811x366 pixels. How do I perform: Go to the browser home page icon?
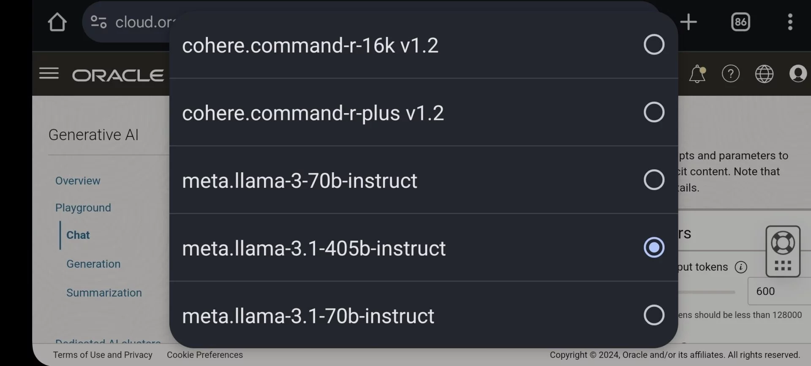[57, 22]
